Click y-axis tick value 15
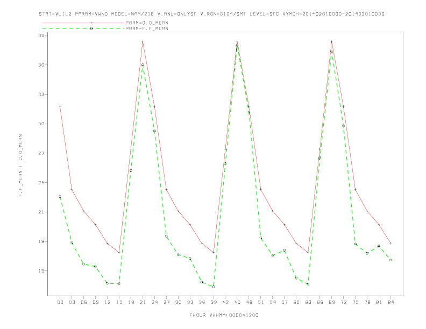 (x=41, y=270)
